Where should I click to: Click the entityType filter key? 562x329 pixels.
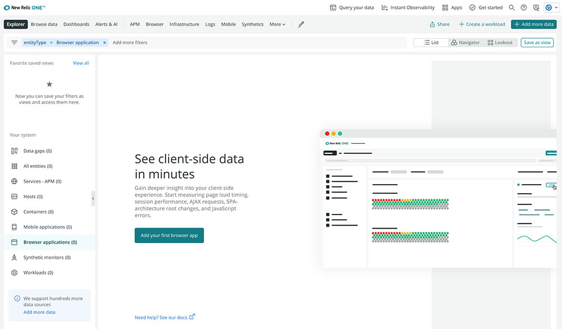click(x=35, y=43)
